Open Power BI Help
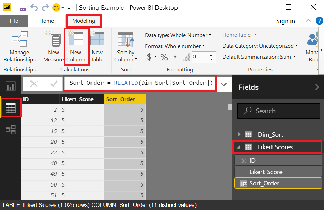Image resolution: width=324 pixels, height=210 pixels. point(320,21)
